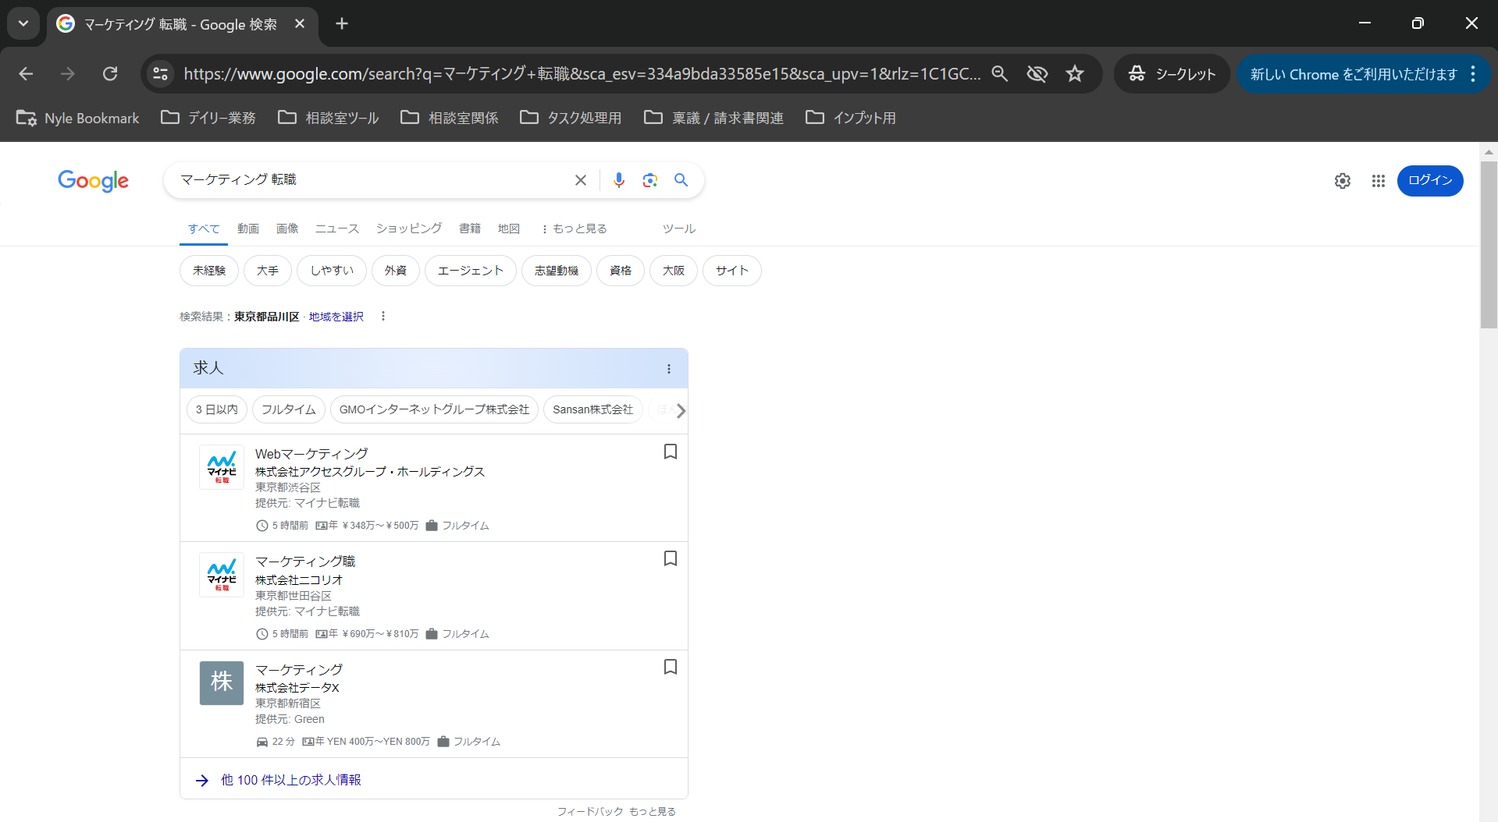This screenshot has width=1498, height=822.
Task: Open the インプット用 bookmark folder
Action: [851, 118]
